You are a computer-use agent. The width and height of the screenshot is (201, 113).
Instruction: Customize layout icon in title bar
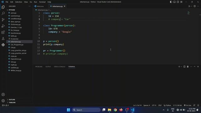(181, 2)
